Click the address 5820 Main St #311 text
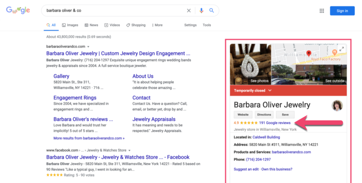This screenshot has height=183, width=362. tap(284, 145)
